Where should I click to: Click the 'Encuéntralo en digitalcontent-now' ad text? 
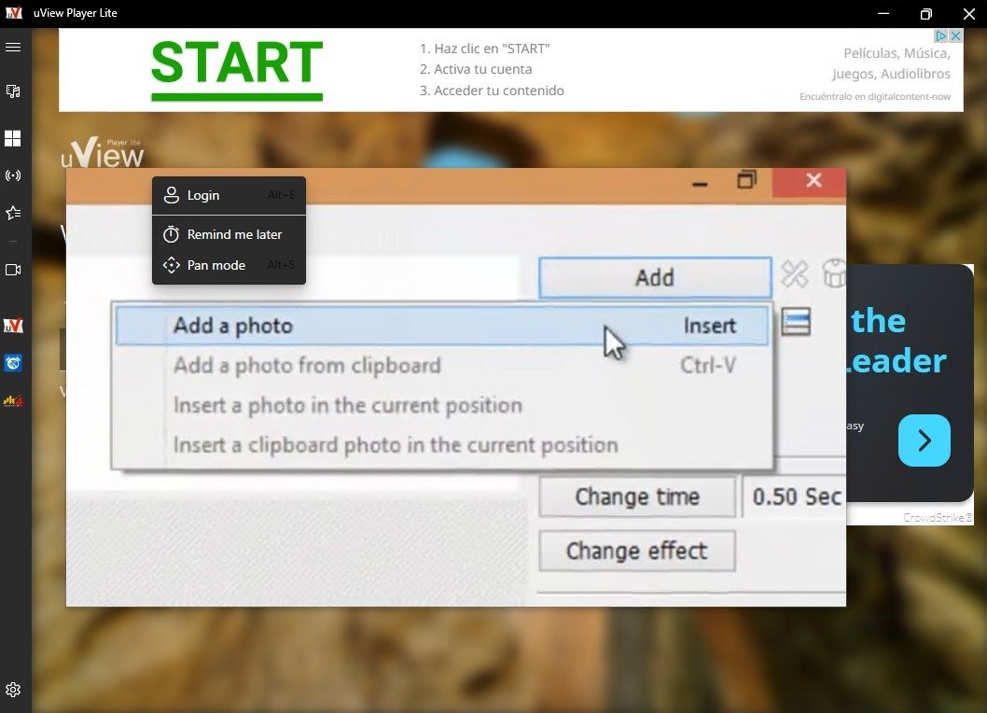click(x=875, y=96)
